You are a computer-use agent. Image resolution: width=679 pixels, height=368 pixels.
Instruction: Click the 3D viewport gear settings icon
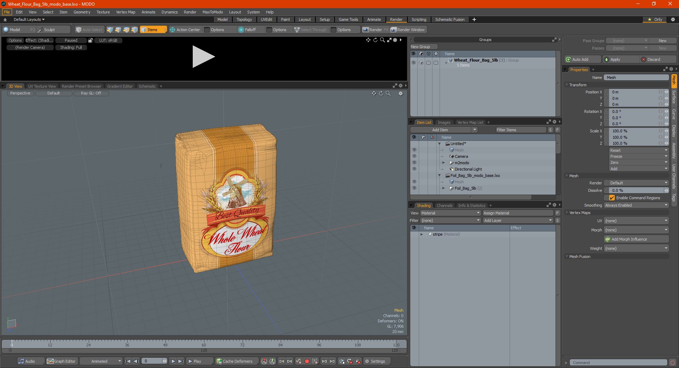click(x=401, y=93)
